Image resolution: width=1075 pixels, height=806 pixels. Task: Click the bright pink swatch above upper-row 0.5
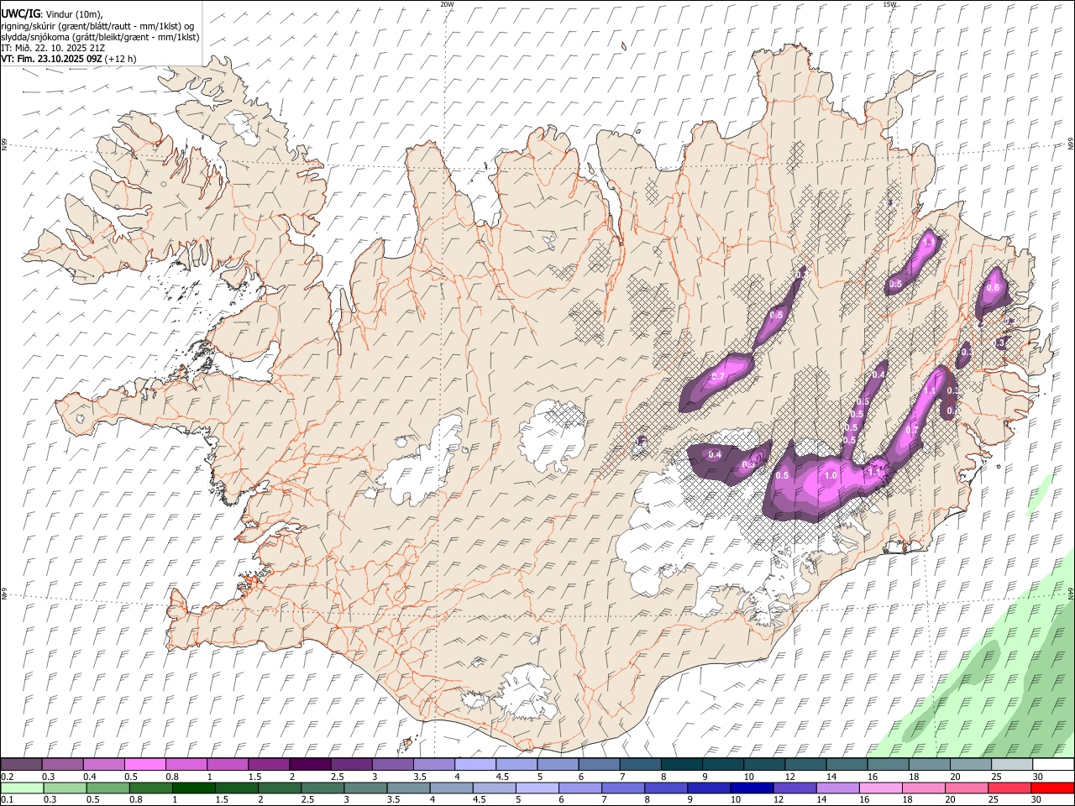pyautogui.click(x=145, y=765)
